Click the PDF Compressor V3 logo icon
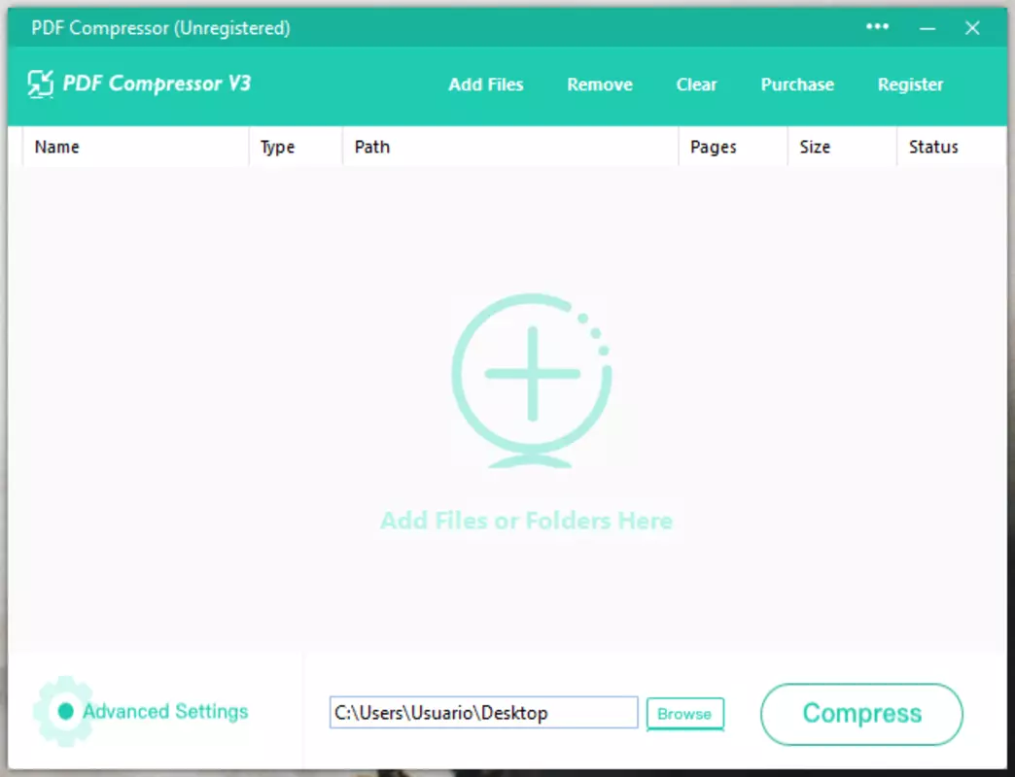This screenshot has height=777, width=1015. pos(40,84)
